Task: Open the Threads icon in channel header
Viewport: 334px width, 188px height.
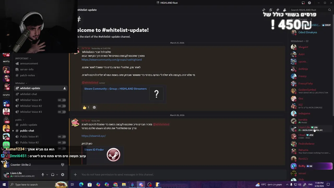Action: click(x=264, y=10)
